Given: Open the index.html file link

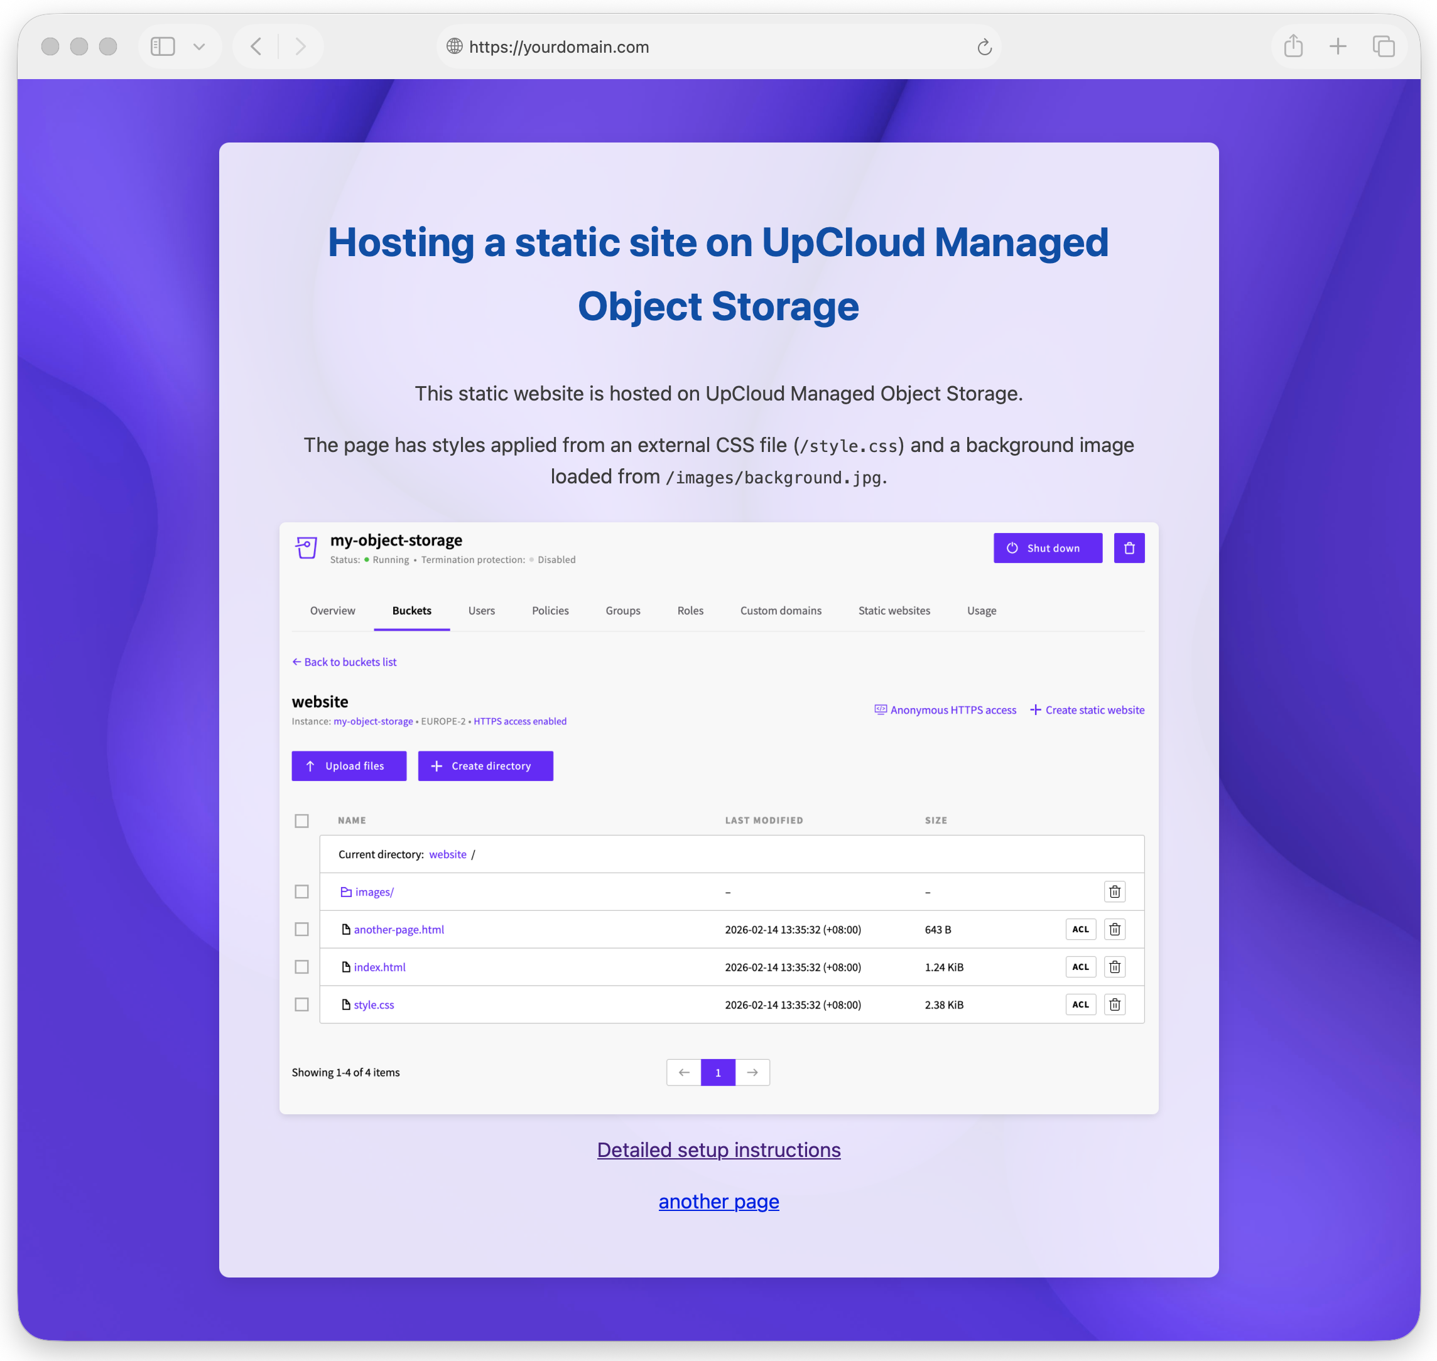Looking at the screenshot, I should point(379,967).
